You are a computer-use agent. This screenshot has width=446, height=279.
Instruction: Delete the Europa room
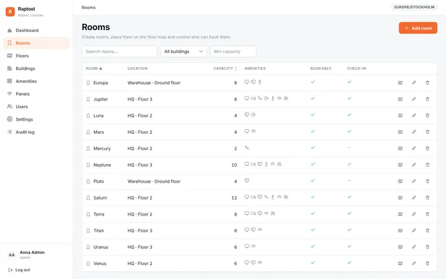point(427,82)
